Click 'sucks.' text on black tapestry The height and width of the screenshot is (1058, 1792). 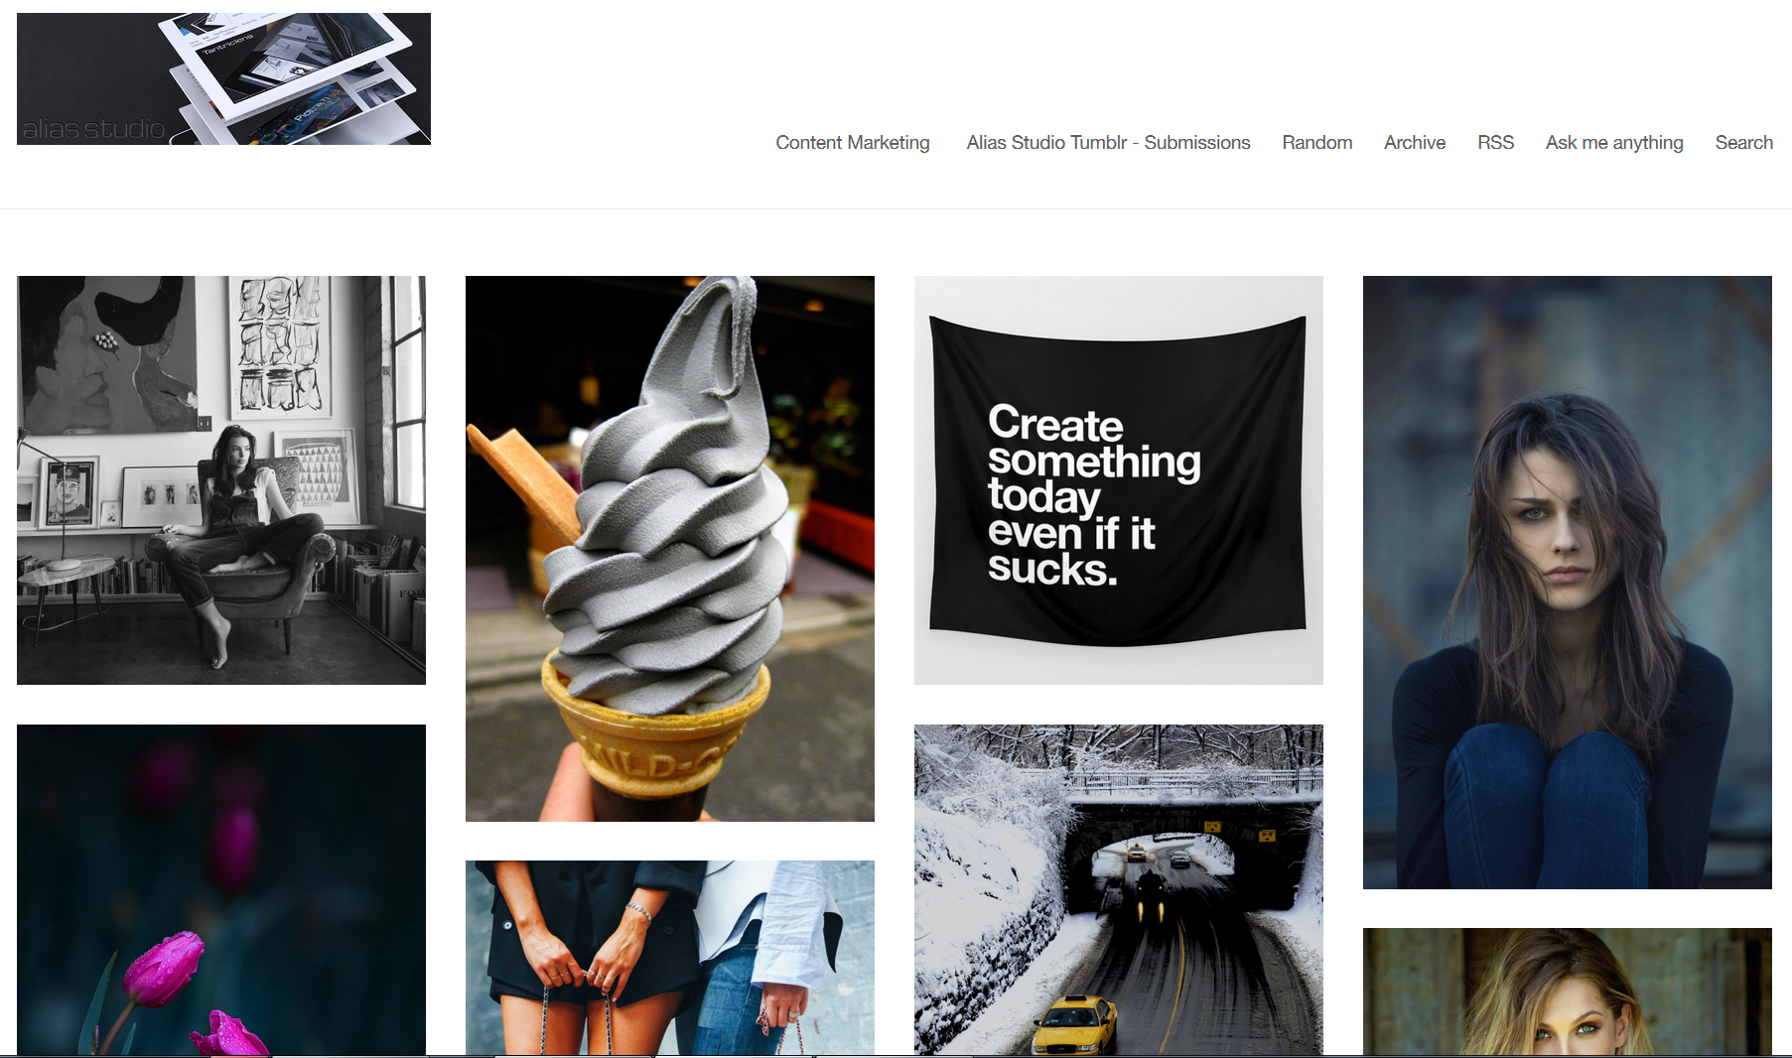[1051, 569]
